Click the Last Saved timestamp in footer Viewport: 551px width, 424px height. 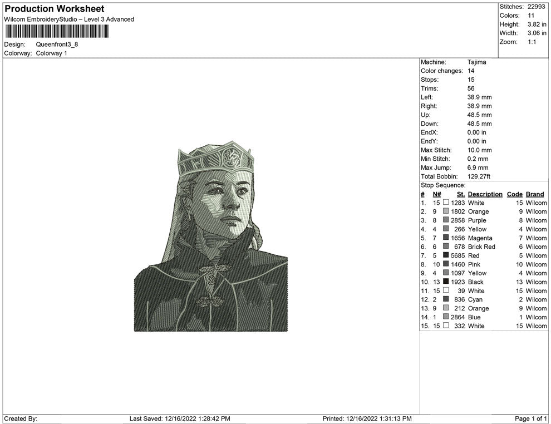click(180, 418)
